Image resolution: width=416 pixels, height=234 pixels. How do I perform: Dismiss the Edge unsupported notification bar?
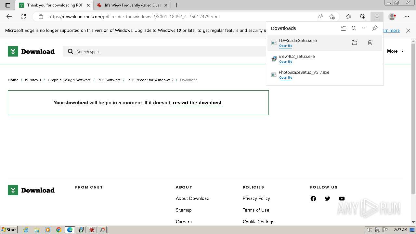click(408, 31)
